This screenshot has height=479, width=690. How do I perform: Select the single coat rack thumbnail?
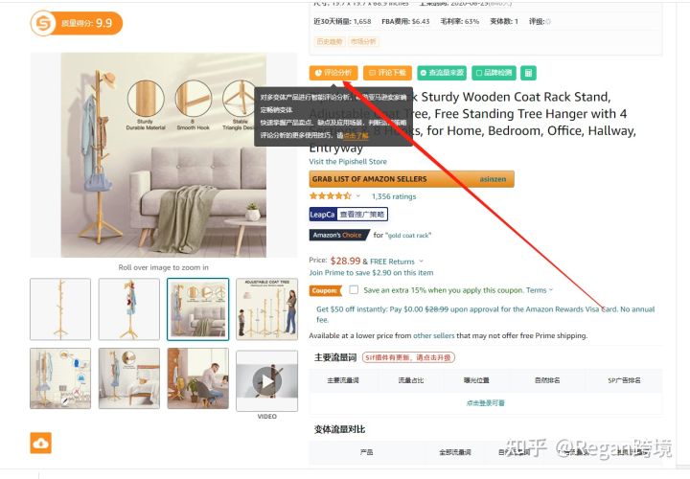coord(60,309)
